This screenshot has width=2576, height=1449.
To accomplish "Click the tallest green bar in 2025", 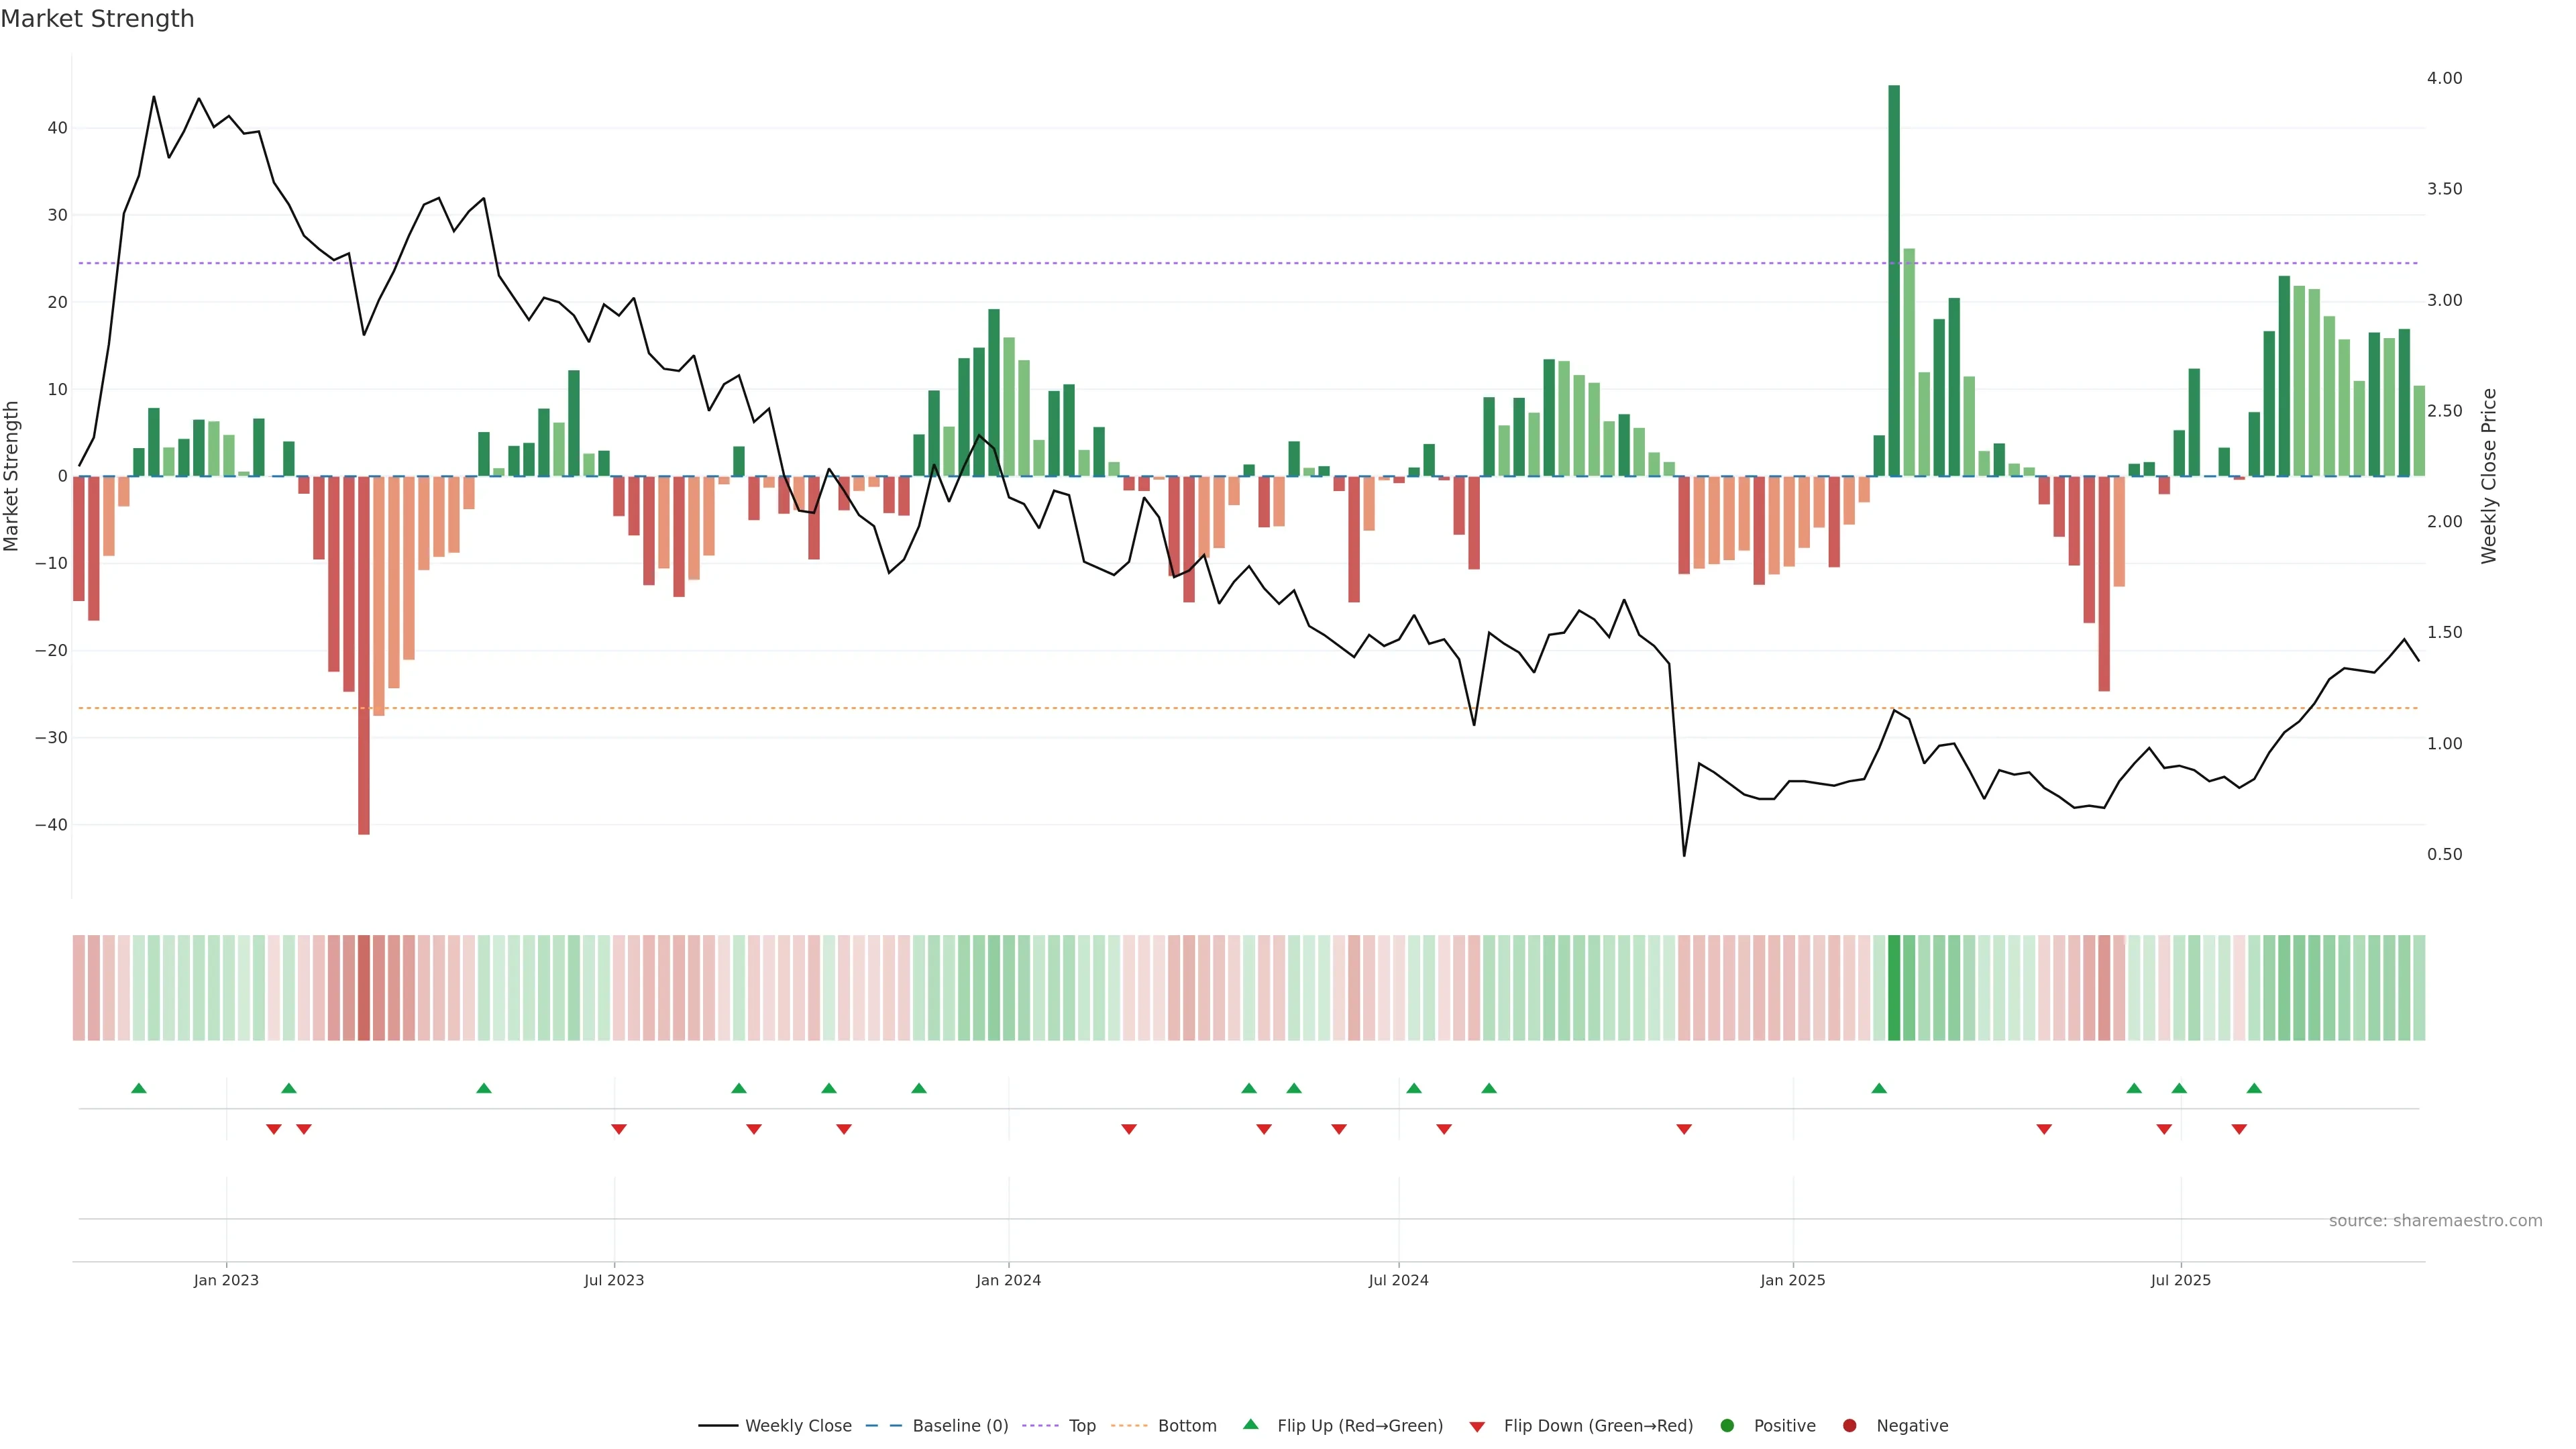I will click(x=1894, y=280).
